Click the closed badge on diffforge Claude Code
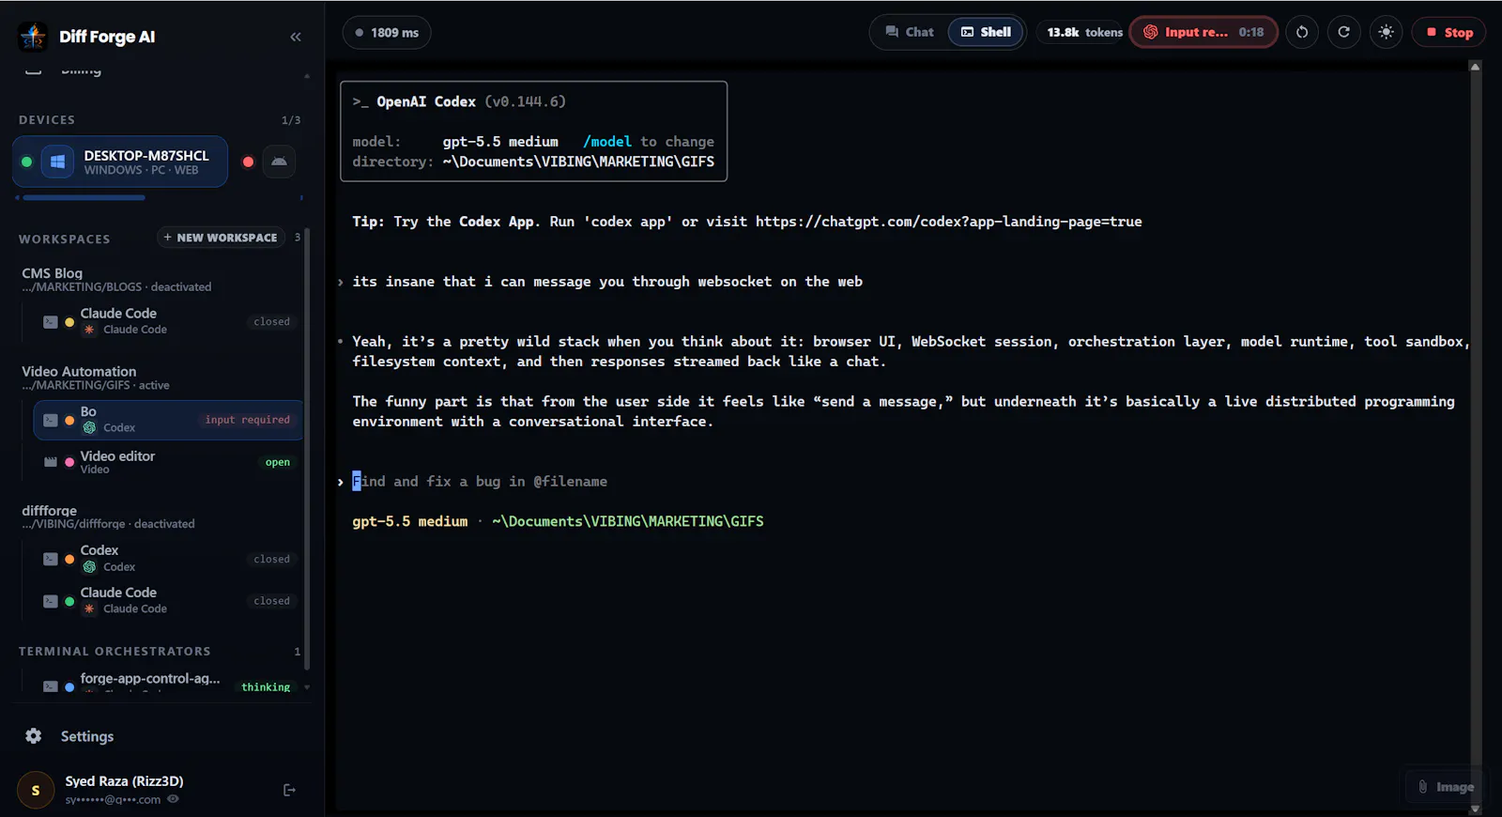The width and height of the screenshot is (1502, 817). [272, 601]
